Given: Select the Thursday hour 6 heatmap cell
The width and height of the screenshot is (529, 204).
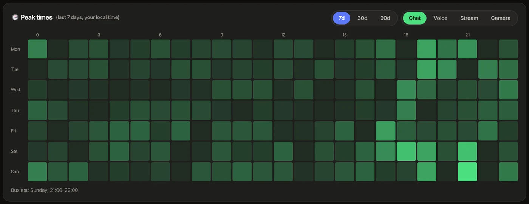Looking at the screenshot, I should (x=160, y=110).
